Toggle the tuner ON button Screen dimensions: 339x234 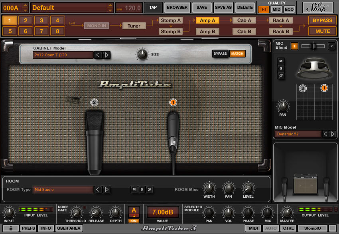point(134,221)
